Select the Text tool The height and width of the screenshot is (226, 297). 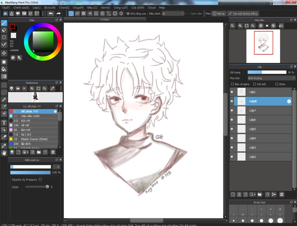(x=4, y=123)
